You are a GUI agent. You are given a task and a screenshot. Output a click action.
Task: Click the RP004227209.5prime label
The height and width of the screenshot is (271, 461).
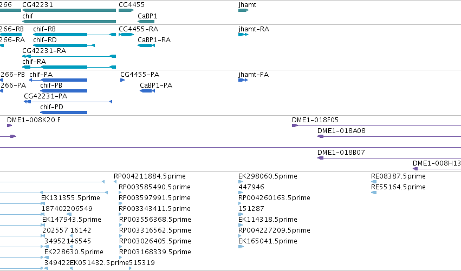pos(274,230)
